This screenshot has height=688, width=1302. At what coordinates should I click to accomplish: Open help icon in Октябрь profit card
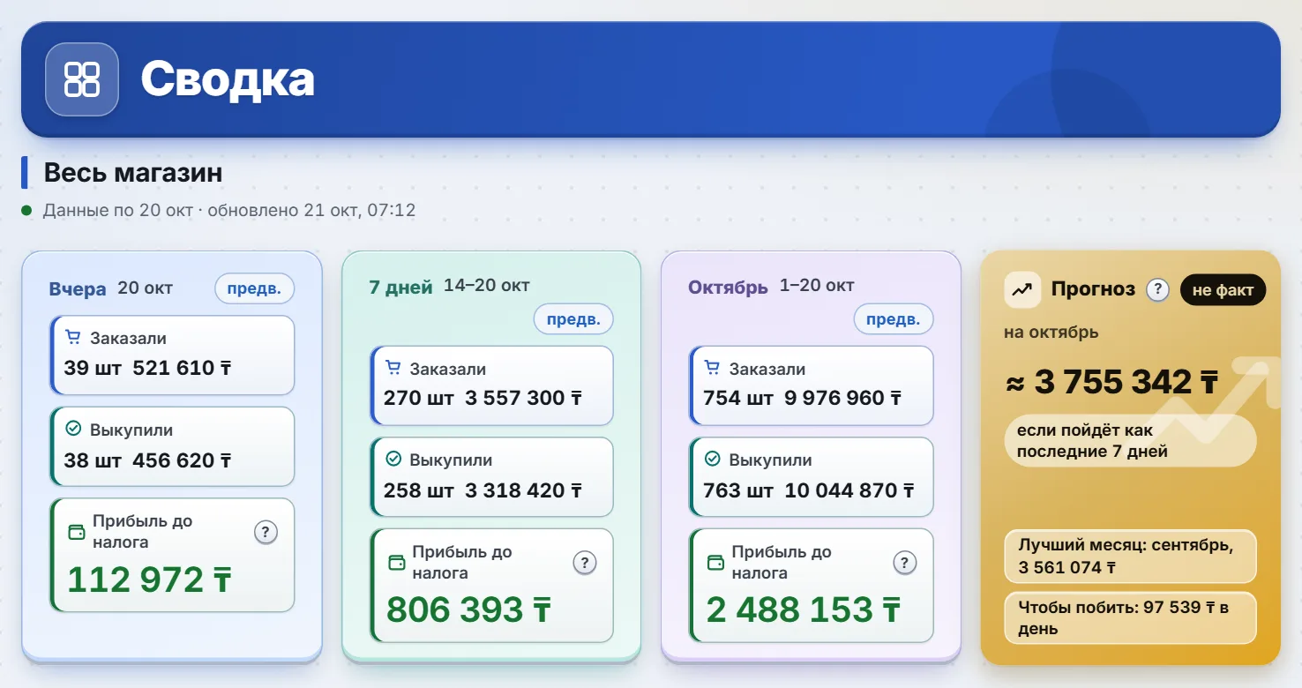pos(904,563)
